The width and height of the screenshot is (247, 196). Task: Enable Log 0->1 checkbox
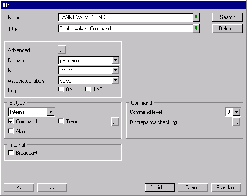(x=61, y=90)
